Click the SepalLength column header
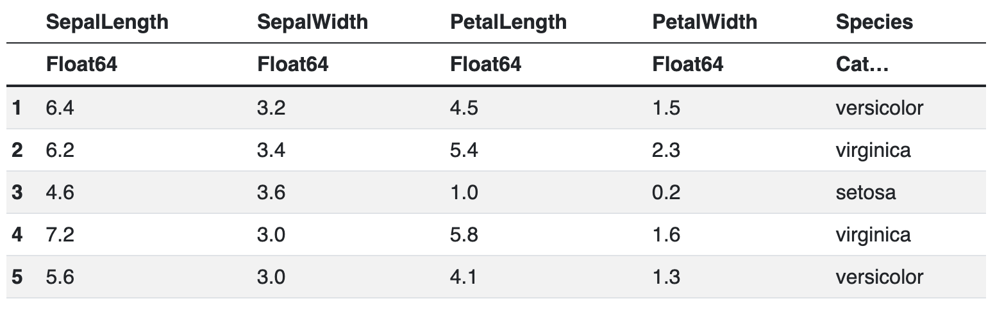Viewport: 995px width, 310px height. point(107,22)
